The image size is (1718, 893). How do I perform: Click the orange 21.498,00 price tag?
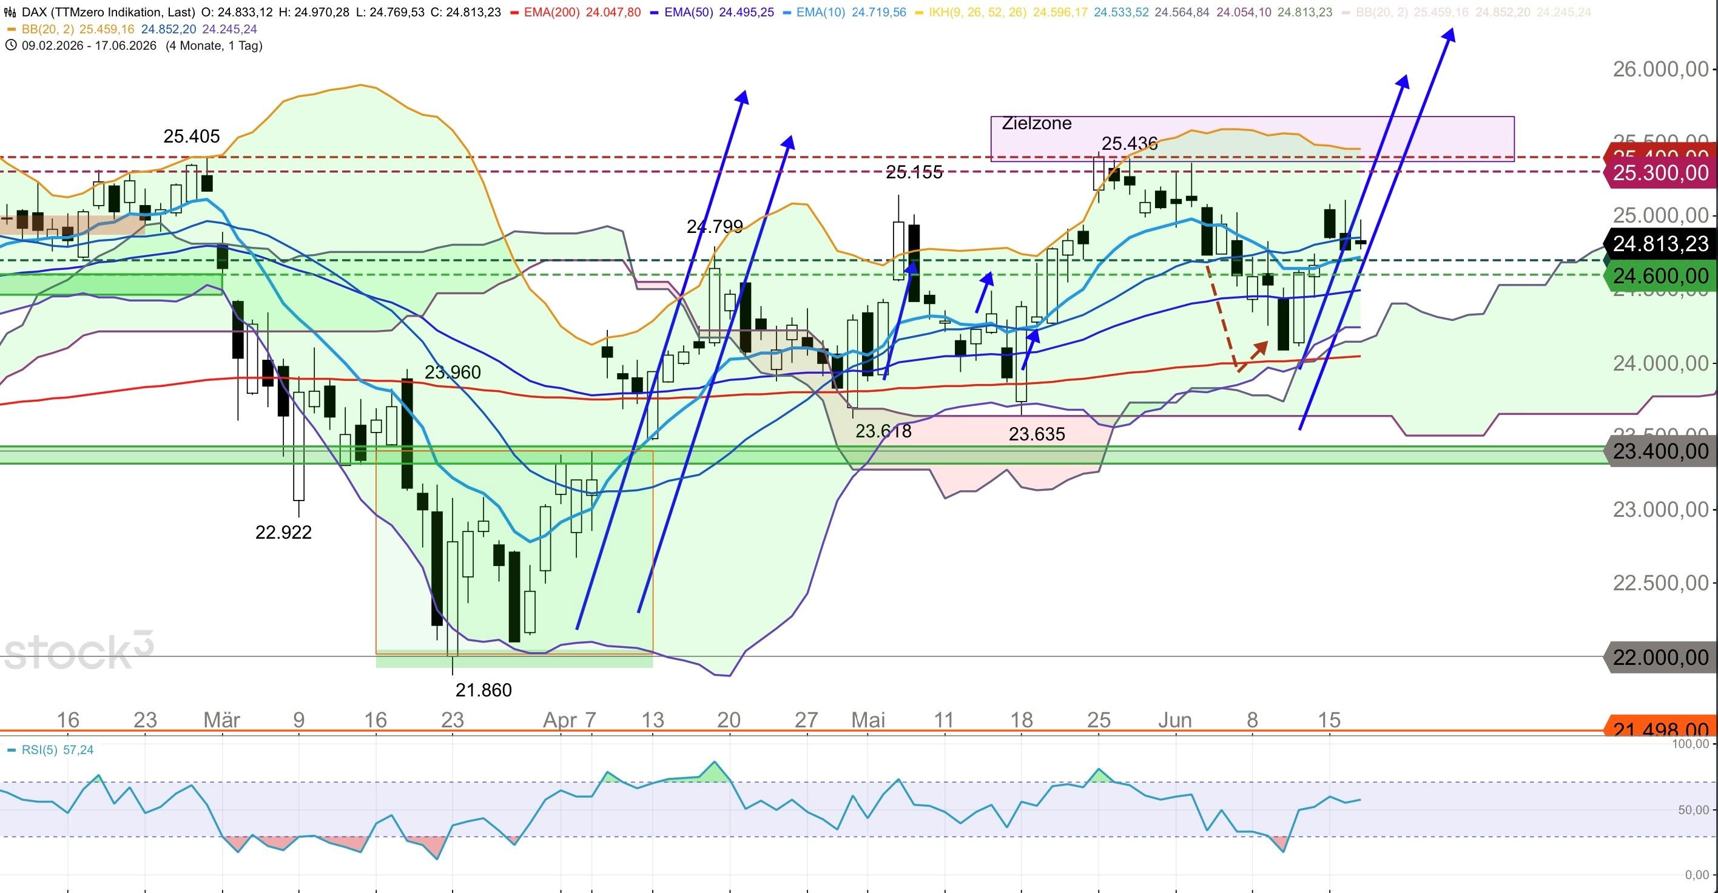pos(1660,726)
